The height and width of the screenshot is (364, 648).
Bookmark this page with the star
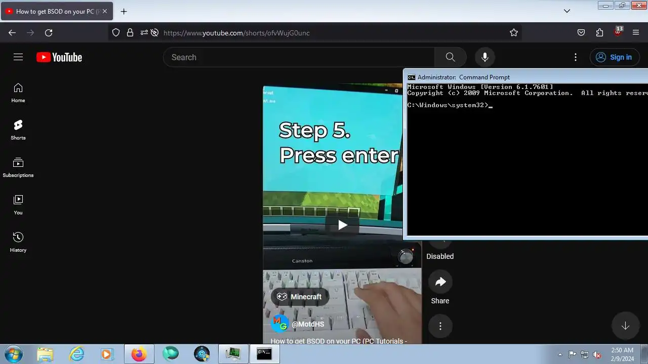514,32
